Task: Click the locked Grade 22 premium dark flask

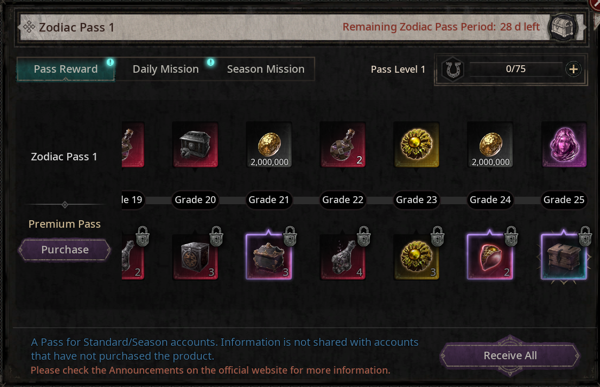Action: [343, 257]
